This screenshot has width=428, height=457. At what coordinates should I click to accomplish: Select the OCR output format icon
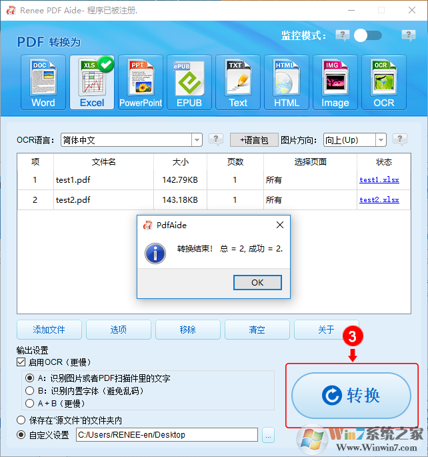pyautogui.click(x=384, y=83)
